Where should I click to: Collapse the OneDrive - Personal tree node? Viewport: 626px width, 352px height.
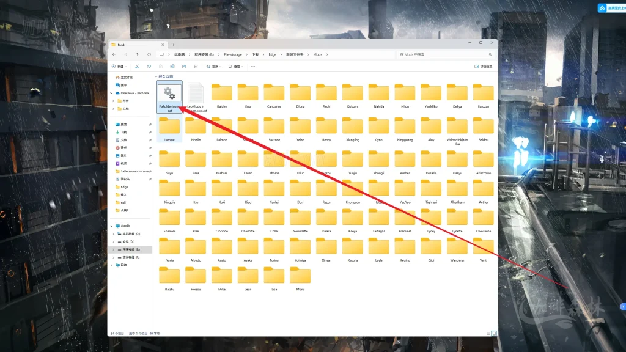pos(111,93)
